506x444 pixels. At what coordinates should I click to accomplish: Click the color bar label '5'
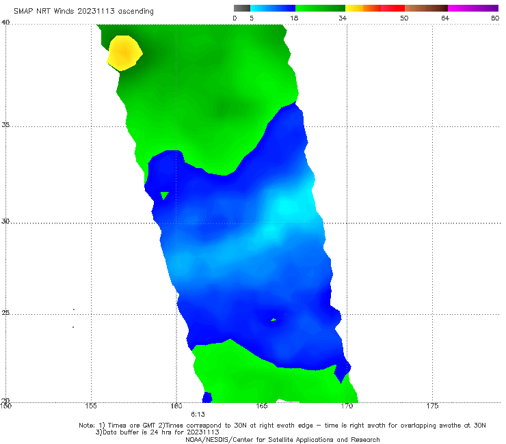pos(252,18)
